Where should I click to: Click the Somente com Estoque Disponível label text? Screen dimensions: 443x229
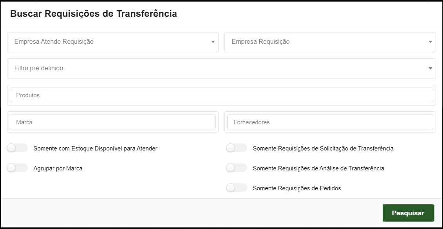(x=95, y=148)
